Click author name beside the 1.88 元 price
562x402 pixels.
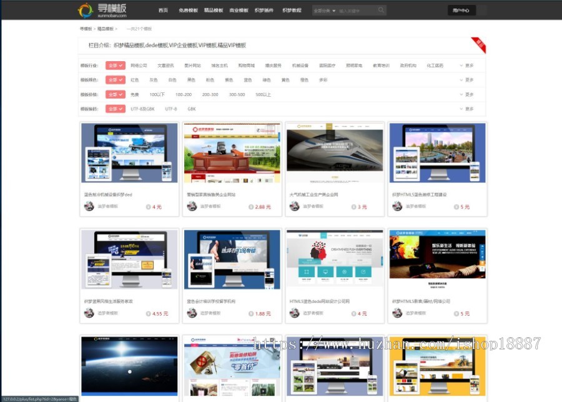point(210,313)
